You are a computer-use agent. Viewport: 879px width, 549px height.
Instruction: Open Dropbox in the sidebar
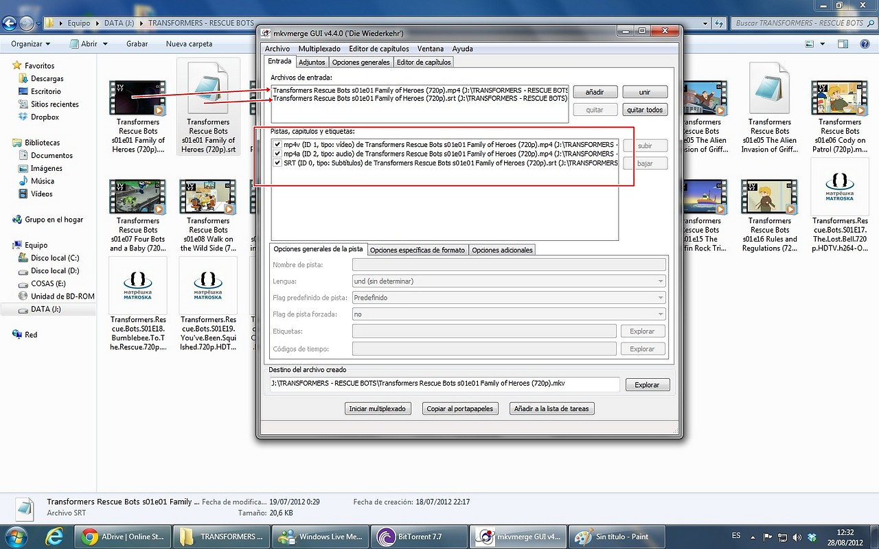click(45, 117)
